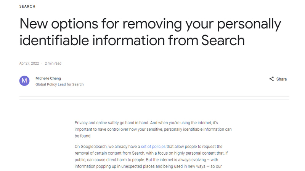Viewport: 305px width, 171px height.
Task: Click the purple M author avatar
Action: click(24, 81)
